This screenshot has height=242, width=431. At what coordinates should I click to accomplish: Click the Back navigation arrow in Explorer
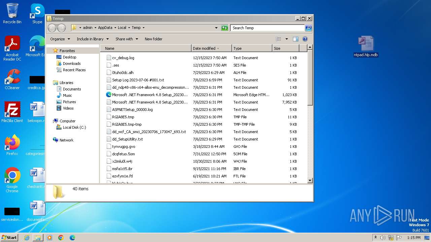click(52, 28)
